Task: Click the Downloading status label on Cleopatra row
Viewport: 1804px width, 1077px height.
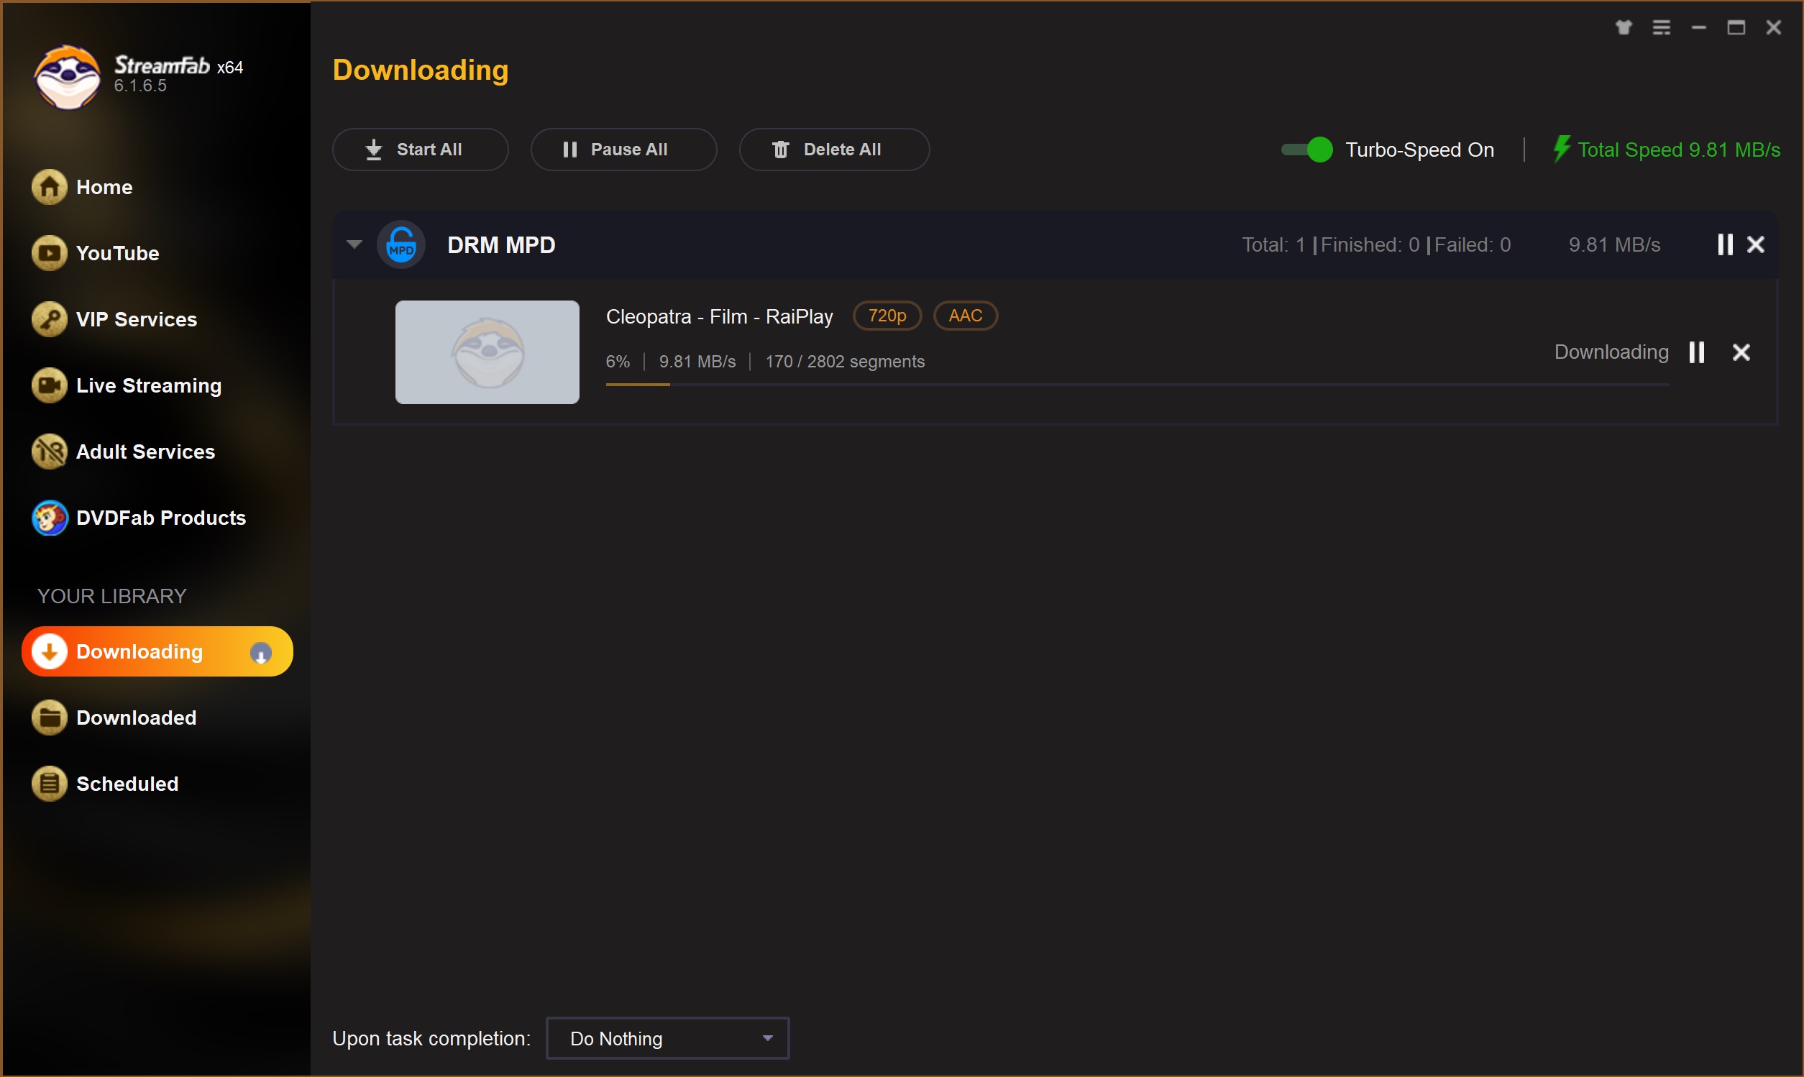Action: (1611, 352)
